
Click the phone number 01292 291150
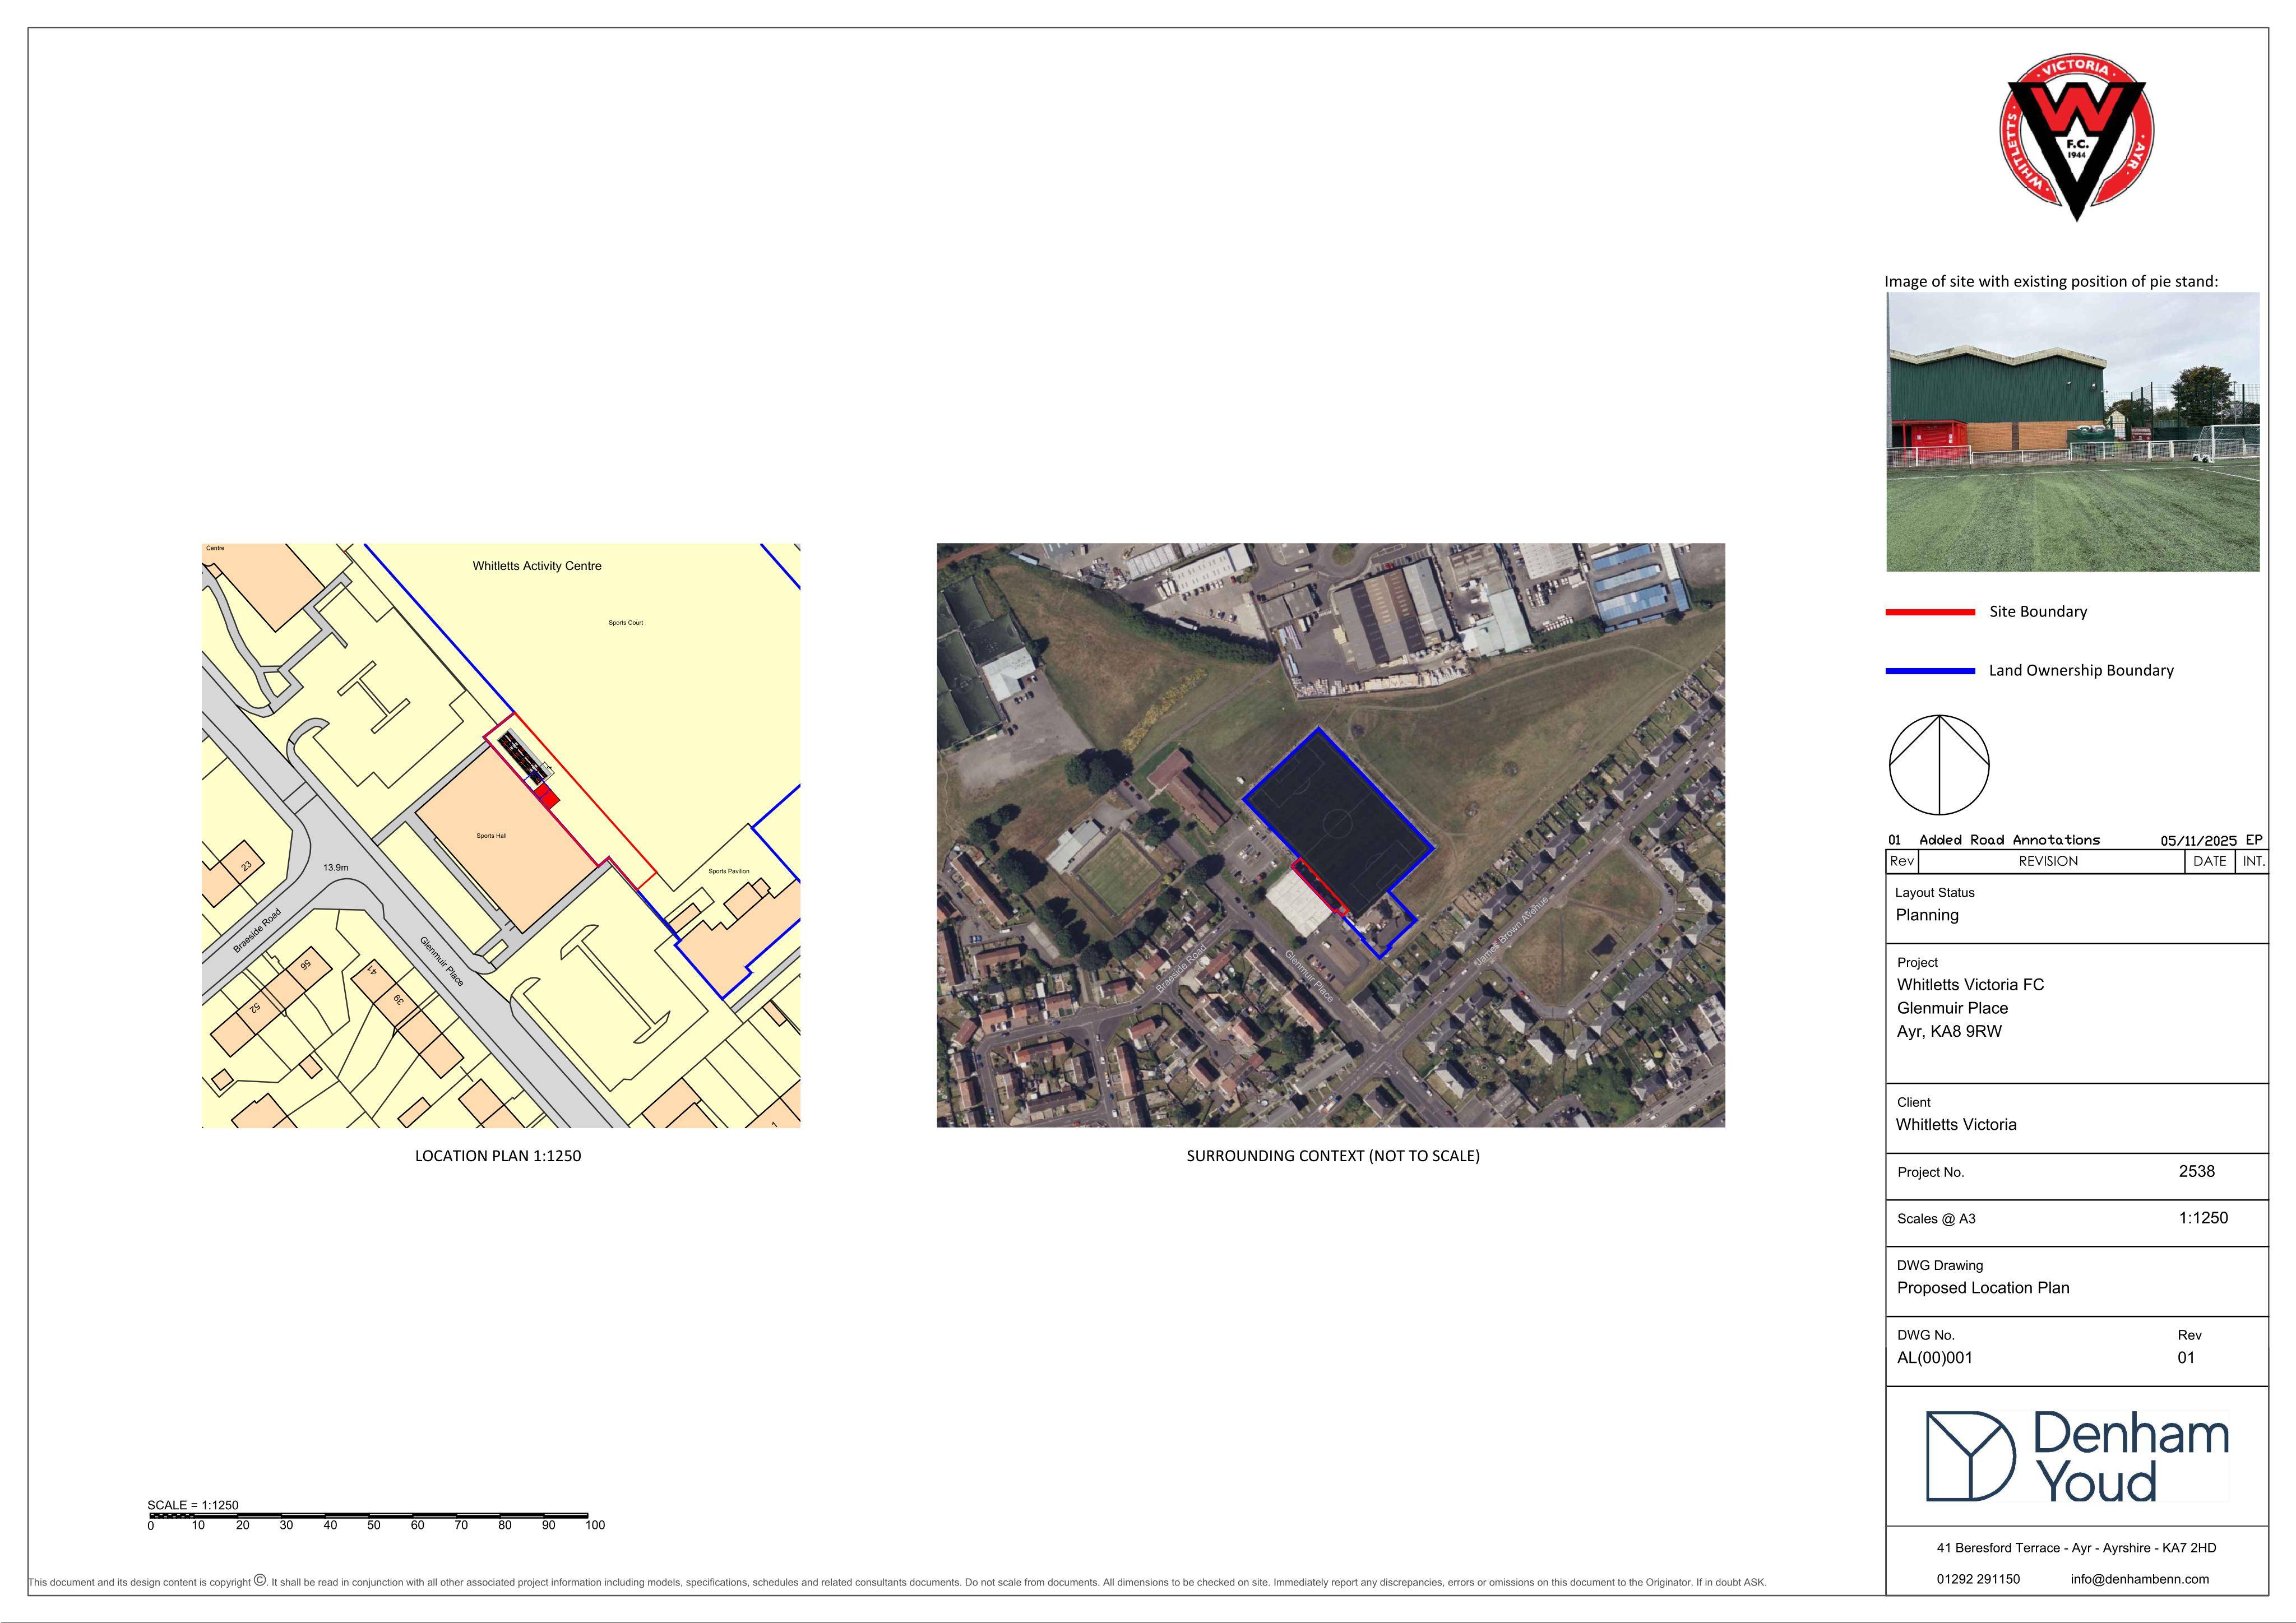(x=1978, y=1580)
